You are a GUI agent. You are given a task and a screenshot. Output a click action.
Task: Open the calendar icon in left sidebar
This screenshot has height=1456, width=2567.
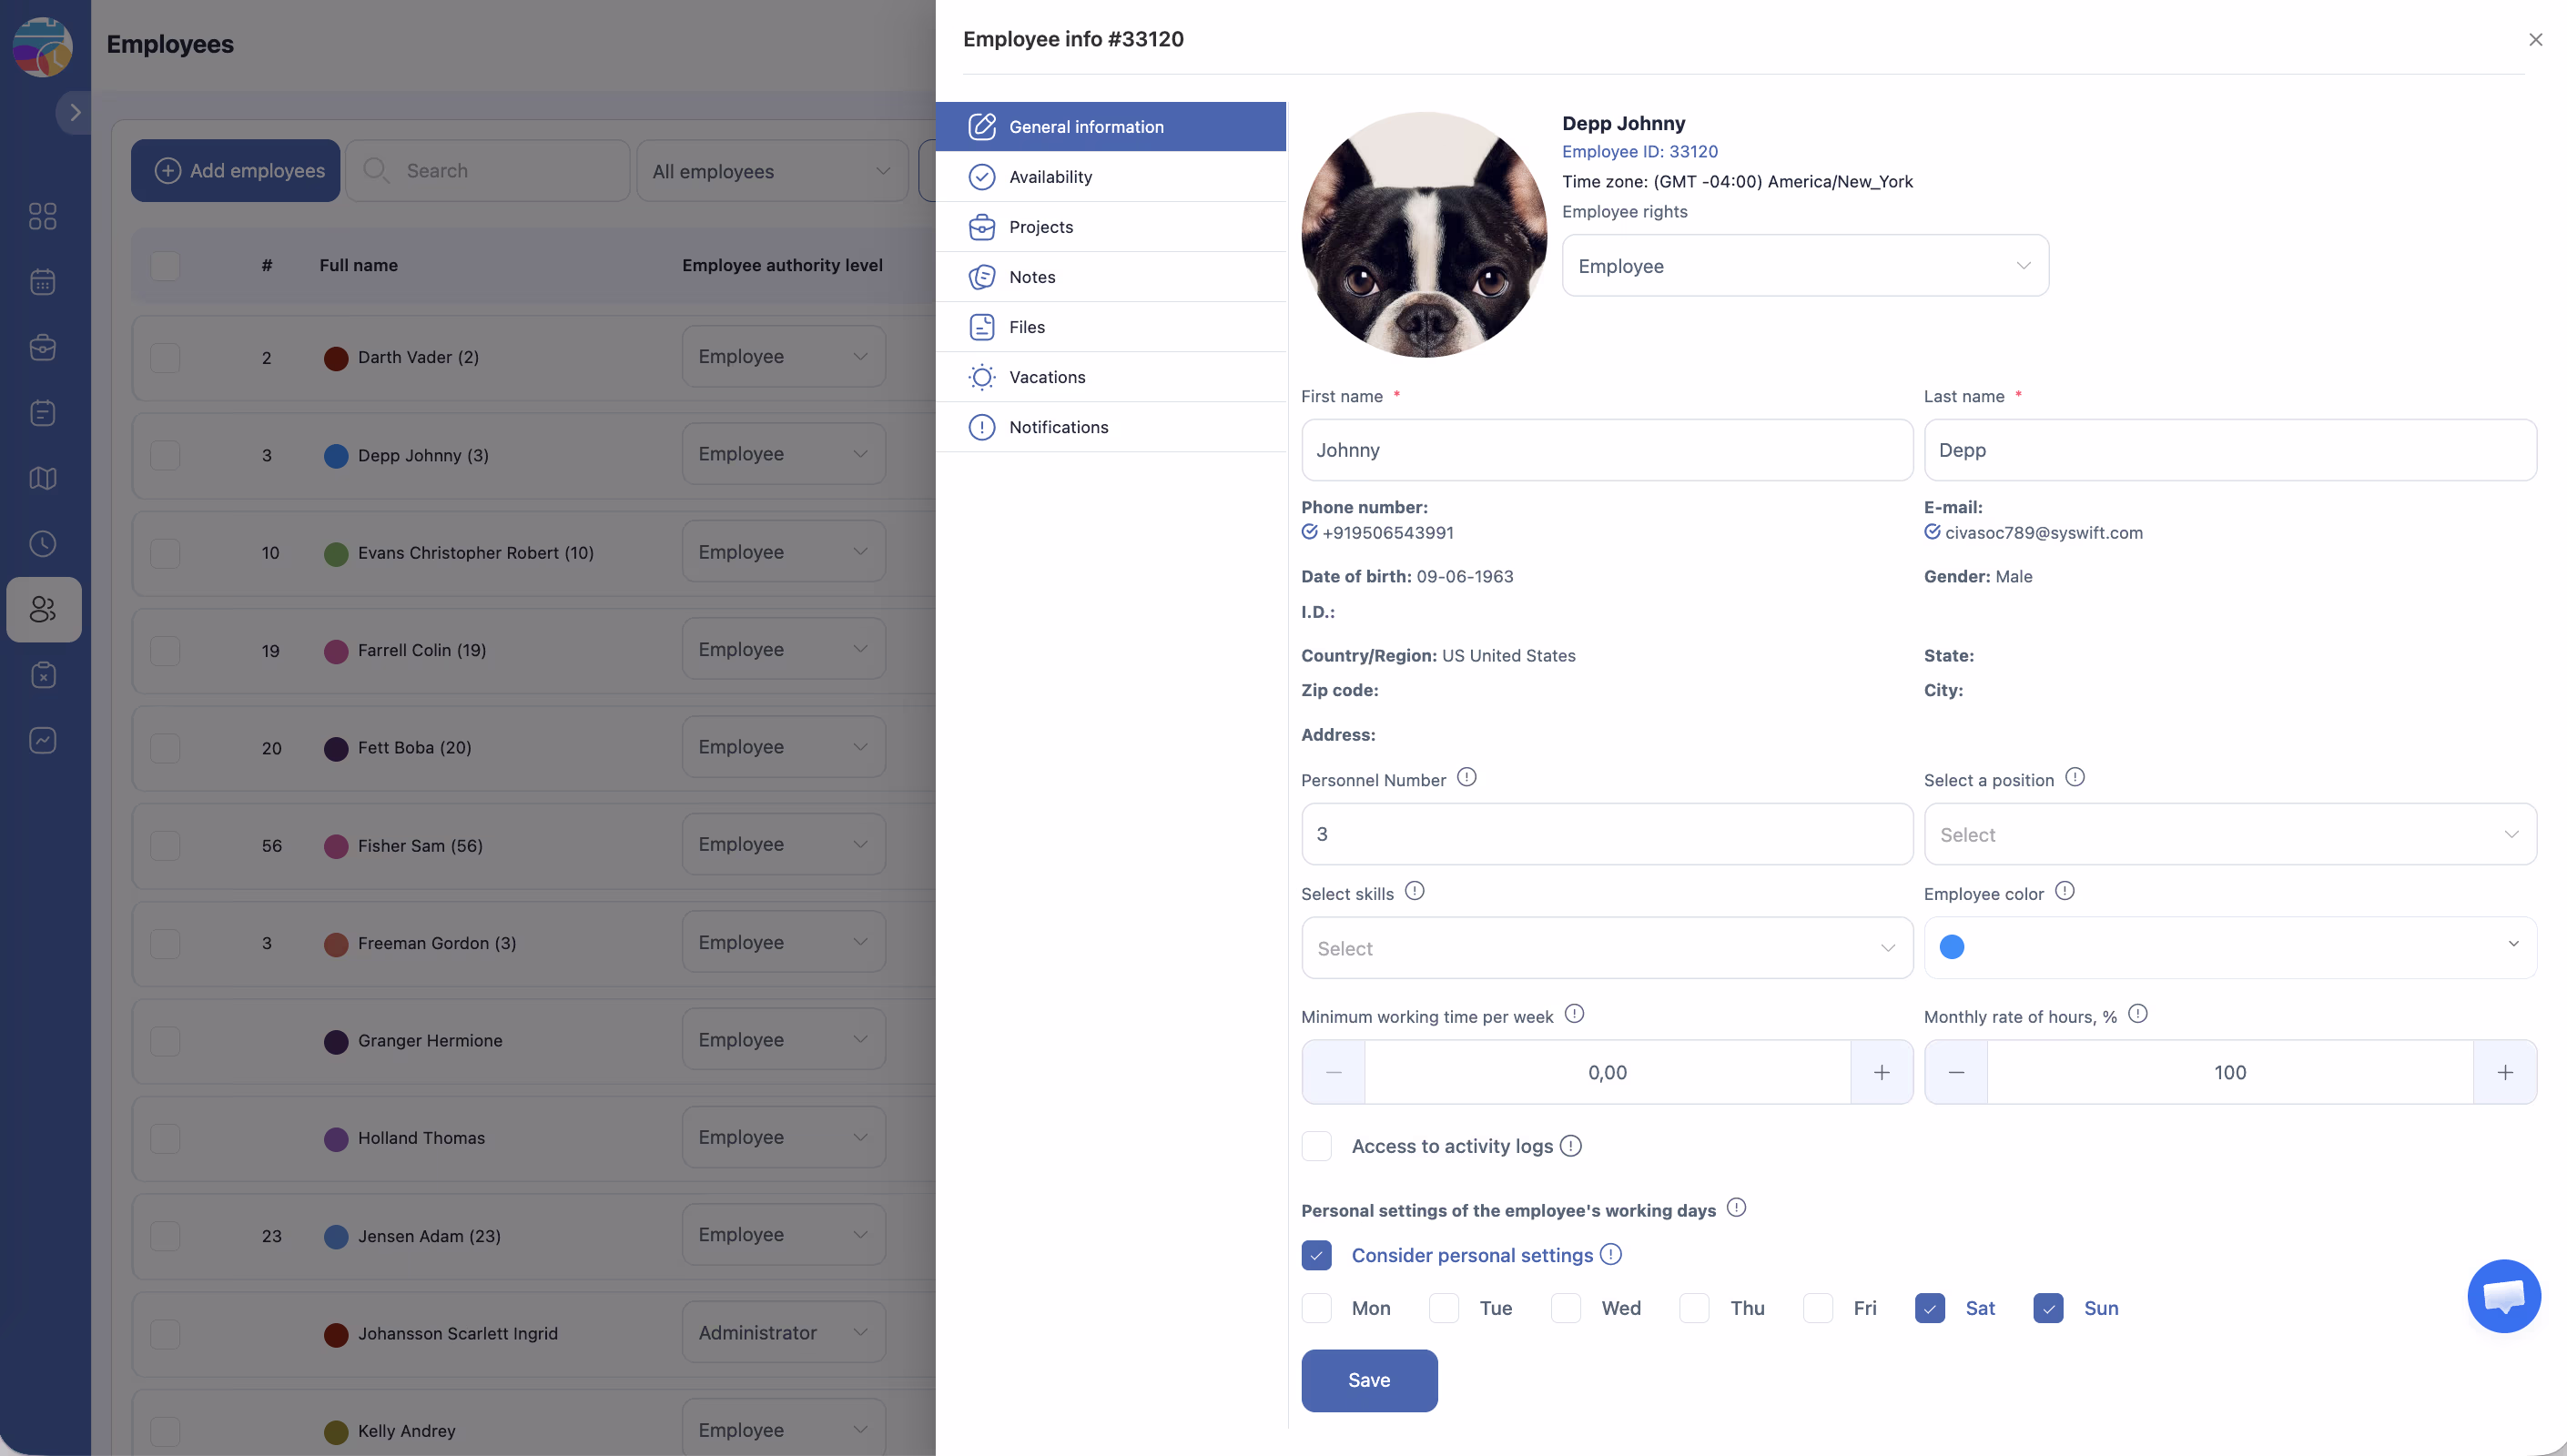coord(43,282)
